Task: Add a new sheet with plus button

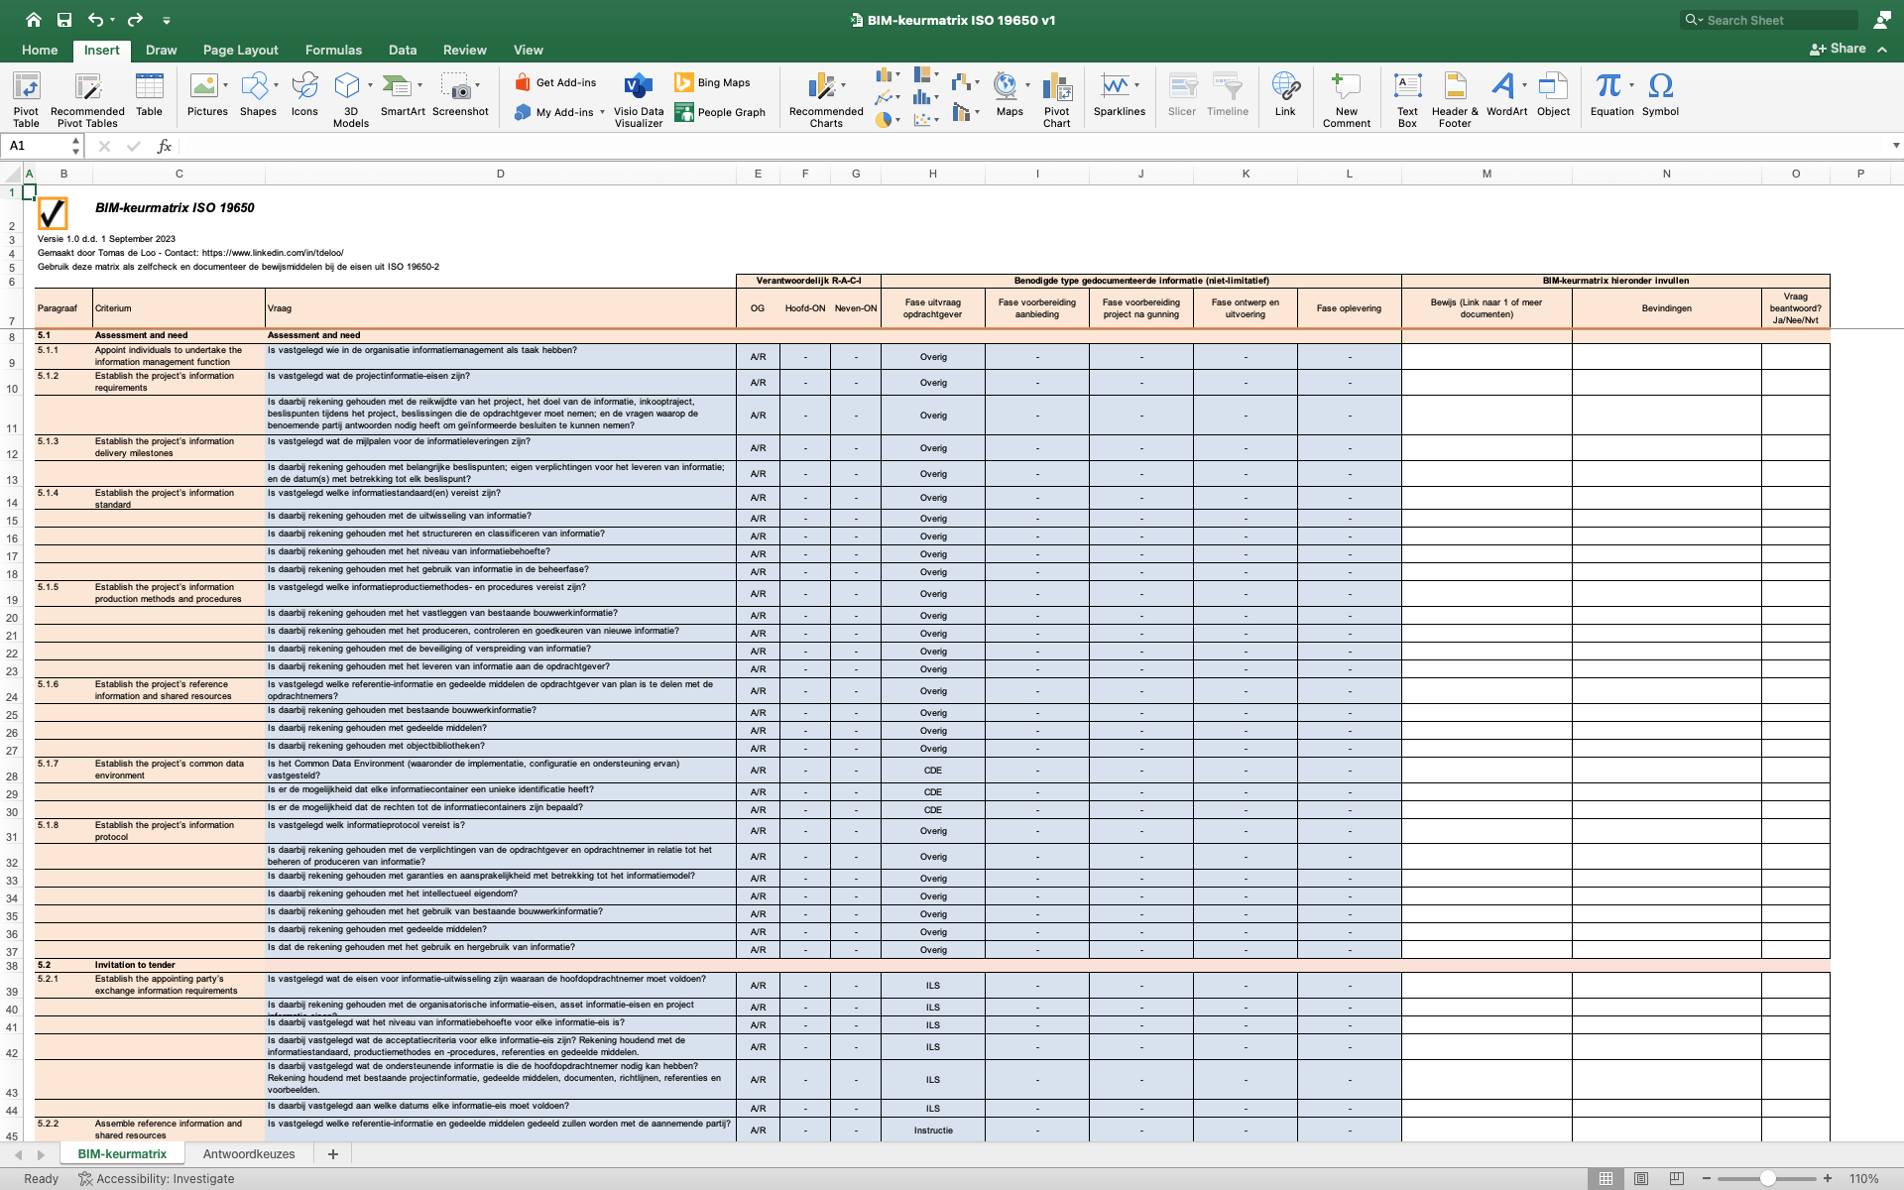Action: pos(333,1154)
